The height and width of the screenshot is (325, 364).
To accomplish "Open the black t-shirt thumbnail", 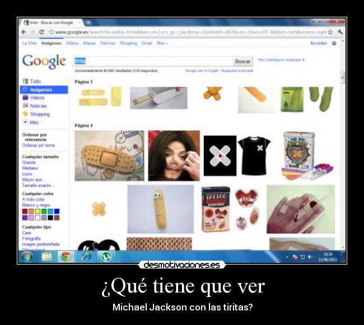I will (x=254, y=156).
